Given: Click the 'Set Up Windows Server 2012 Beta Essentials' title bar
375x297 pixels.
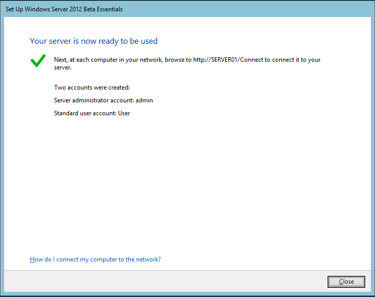Looking at the screenshot, I should [187, 9].
